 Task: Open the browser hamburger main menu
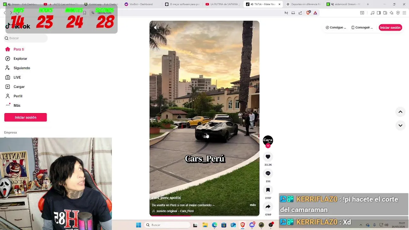click(x=405, y=13)
